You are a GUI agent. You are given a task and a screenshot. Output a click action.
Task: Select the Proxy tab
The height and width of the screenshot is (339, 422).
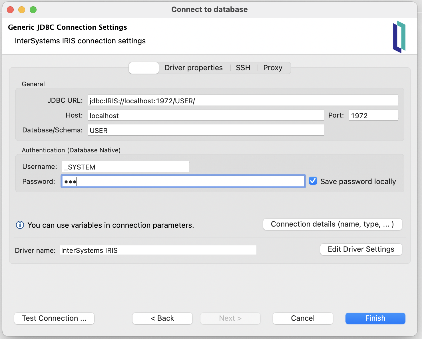[x=273, y=68]
